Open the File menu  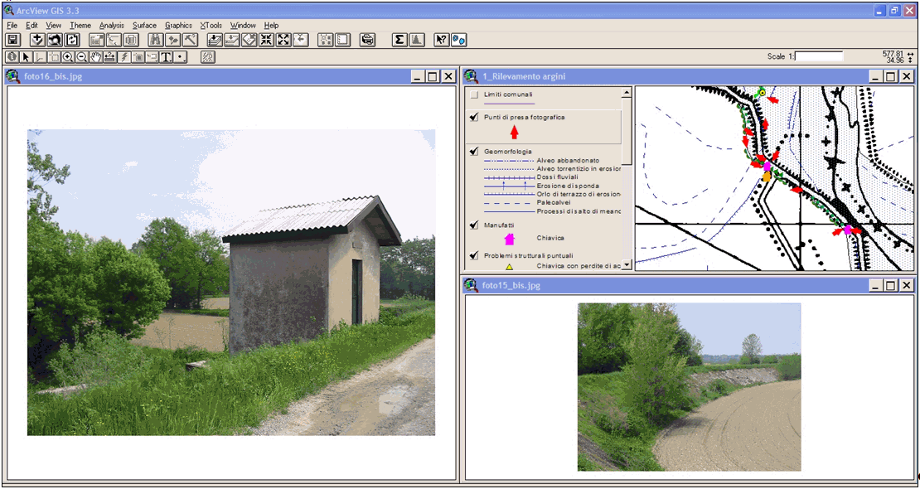pyautogui.click(x=13, y=25)
